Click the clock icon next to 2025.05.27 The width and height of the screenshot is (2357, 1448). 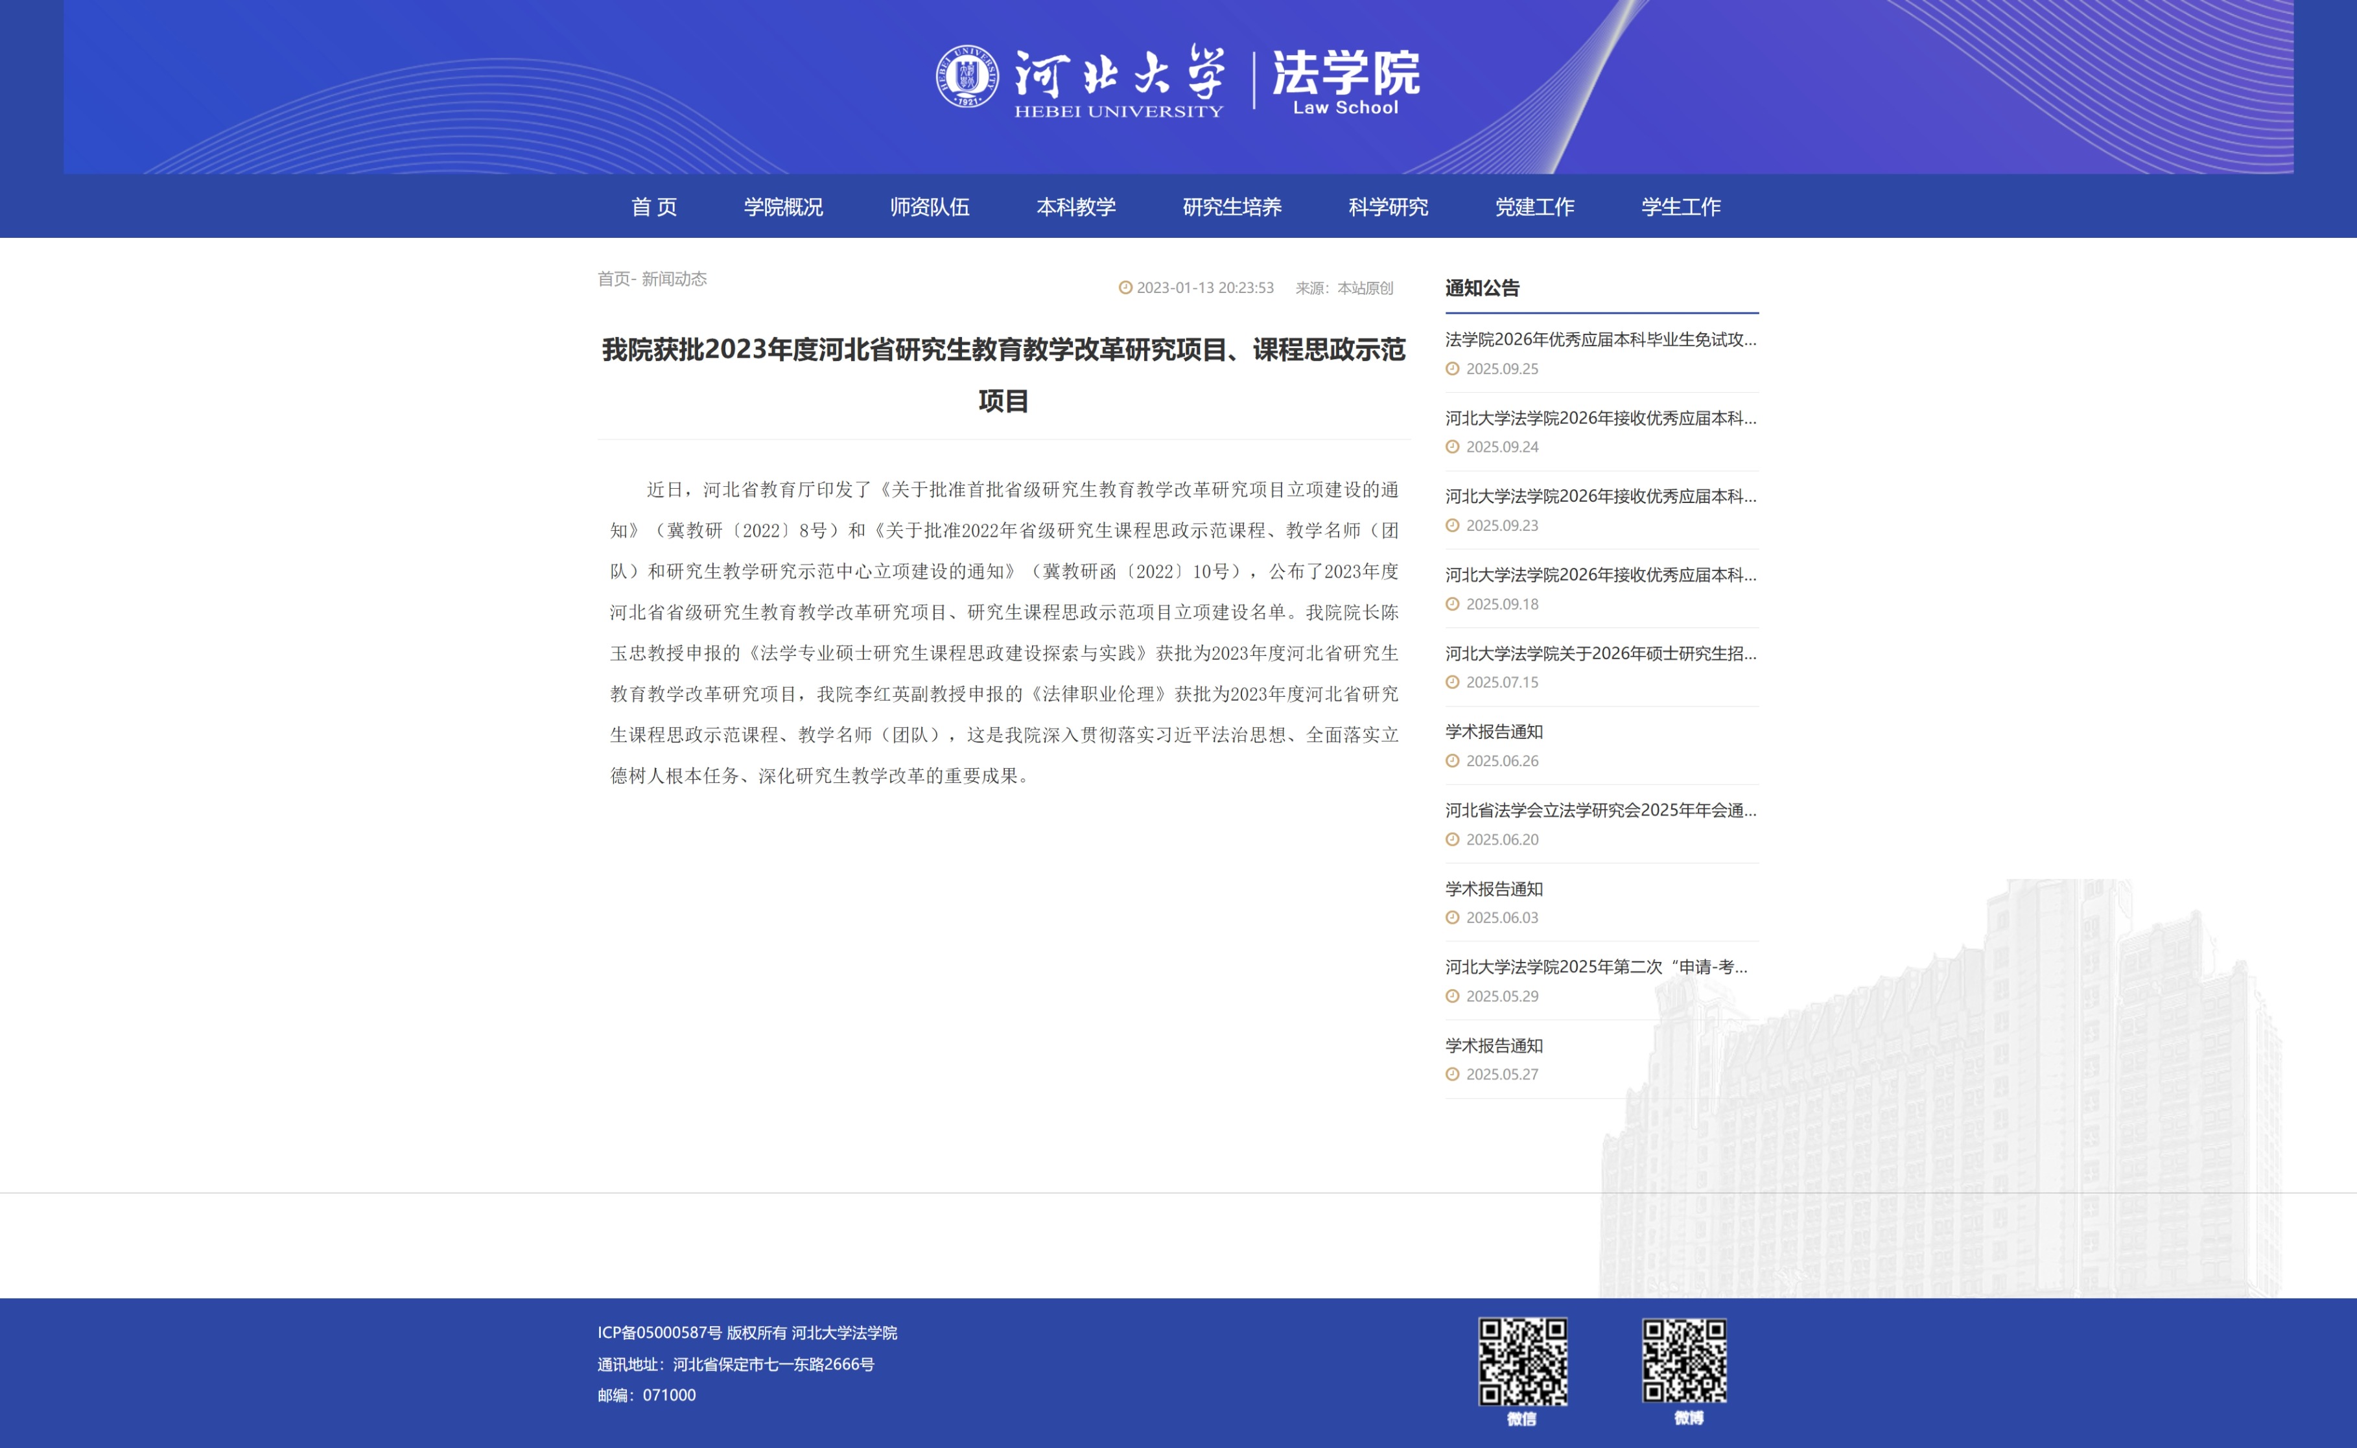point(1452,1075)
